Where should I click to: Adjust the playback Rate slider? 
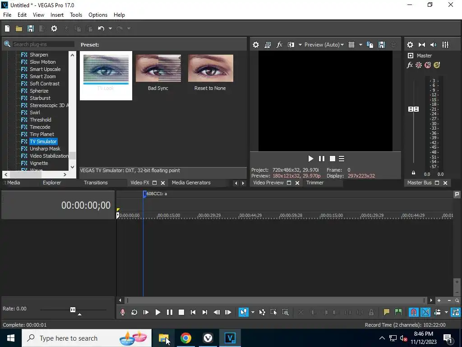tap(73, 309)
